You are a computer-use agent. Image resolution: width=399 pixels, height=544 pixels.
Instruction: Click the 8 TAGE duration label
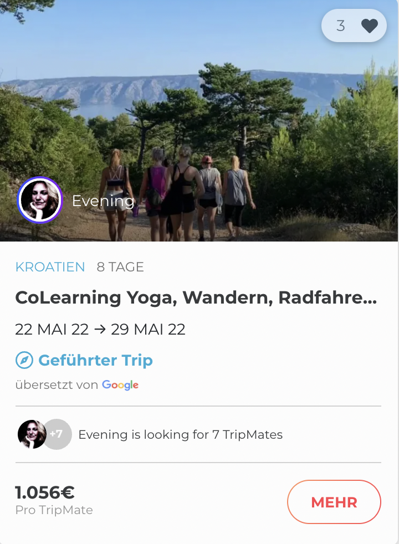[x=120, y=267]
